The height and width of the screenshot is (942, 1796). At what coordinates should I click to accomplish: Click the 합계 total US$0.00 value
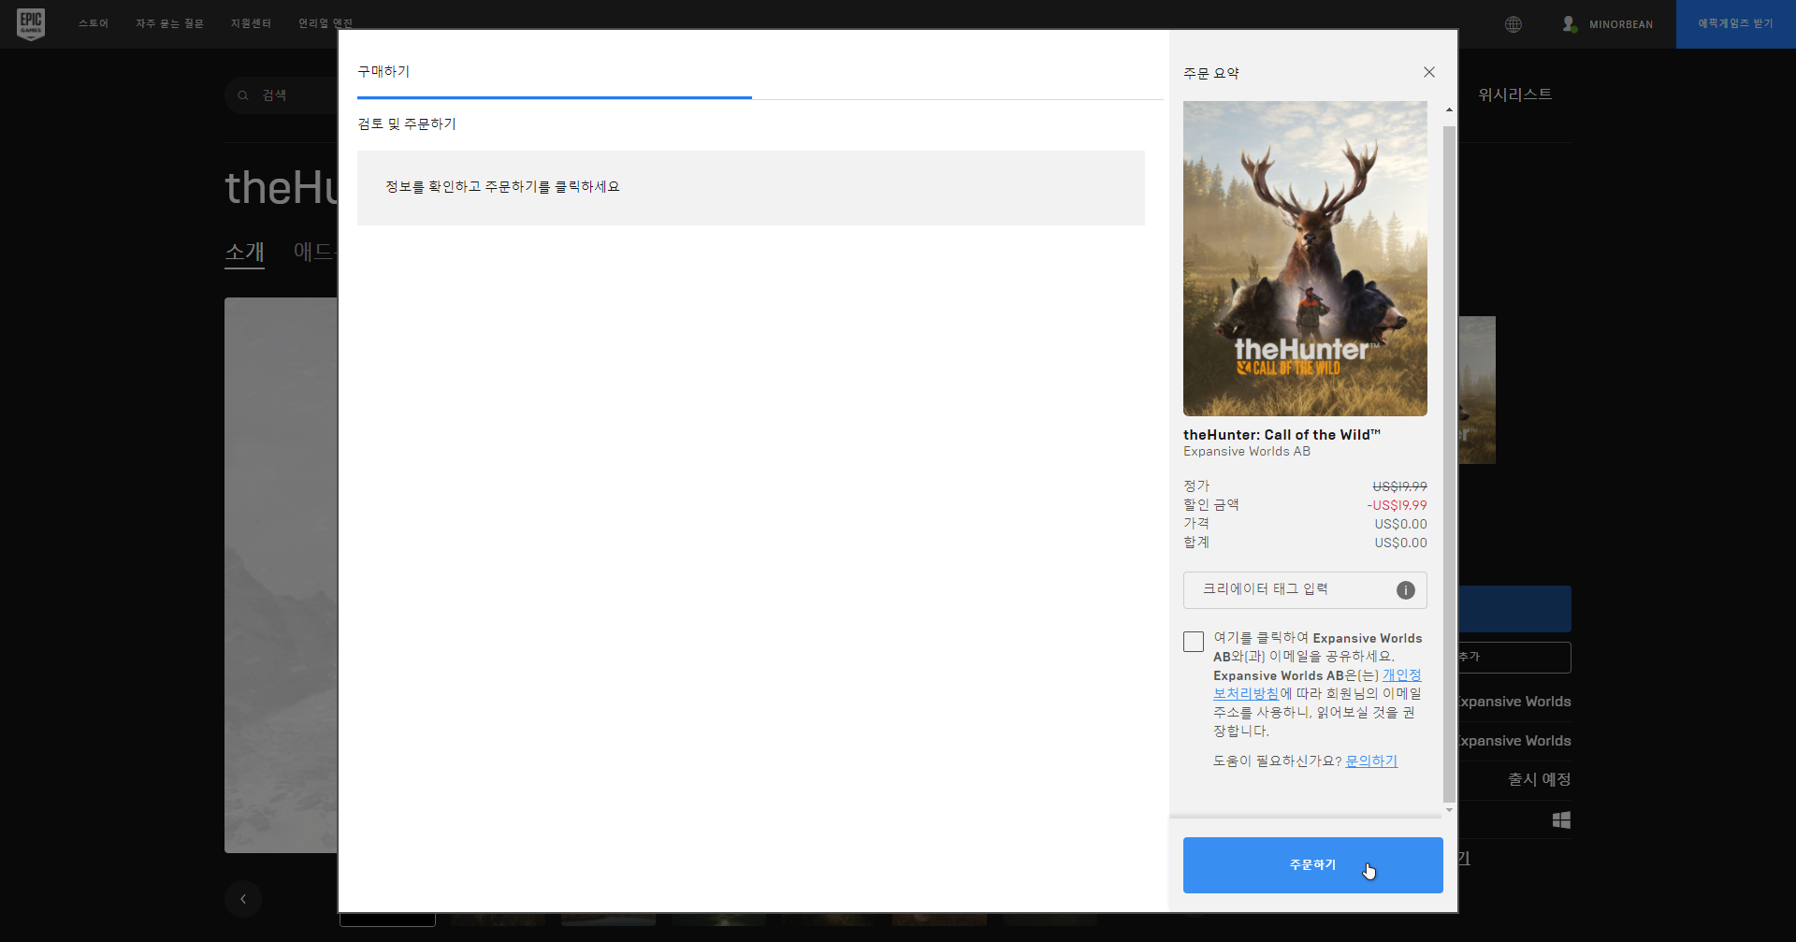point(1400,543)
